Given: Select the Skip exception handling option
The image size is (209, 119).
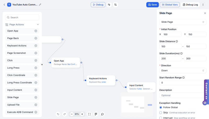Looking at the screenshot, I should tap(161, 112).
